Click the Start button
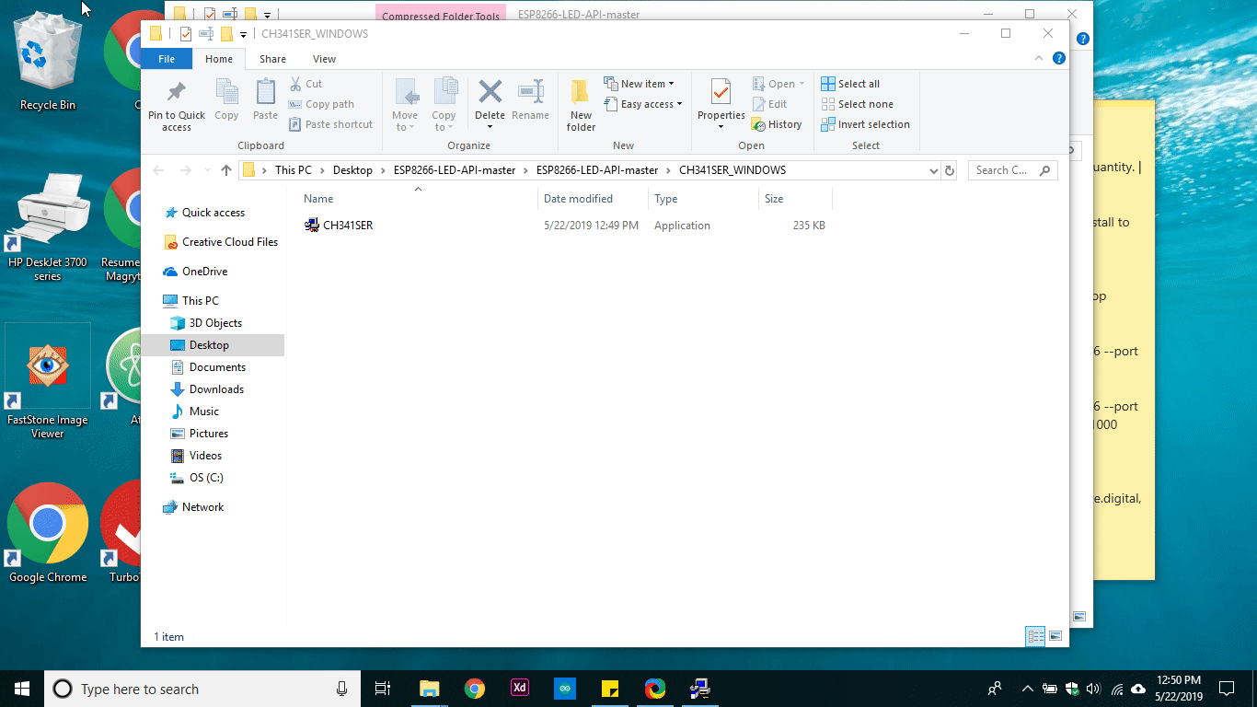This screenshot has width=1257, height=707. pyautogui.click(x=22, y=689)
